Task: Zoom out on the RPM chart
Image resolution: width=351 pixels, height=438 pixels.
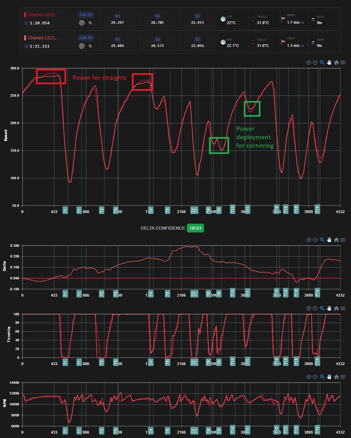Action: click(x=315, y=377)
